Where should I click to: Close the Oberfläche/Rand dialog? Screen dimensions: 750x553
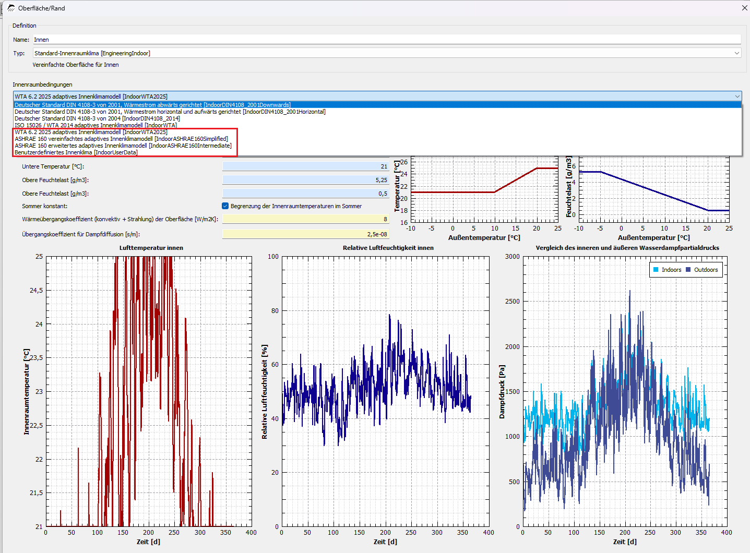click(745, 8)
